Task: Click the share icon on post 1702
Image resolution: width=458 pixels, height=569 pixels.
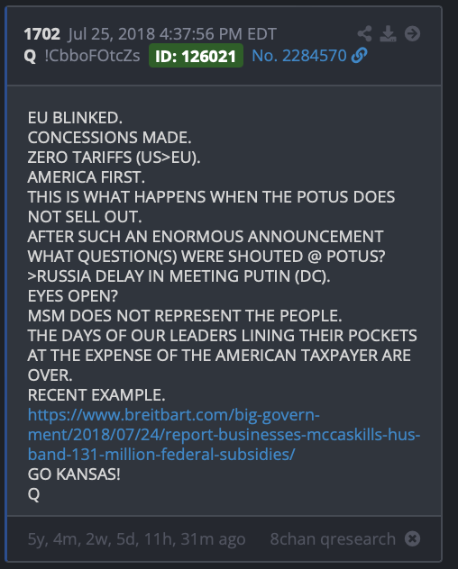Action: click(x=364, y=33)
